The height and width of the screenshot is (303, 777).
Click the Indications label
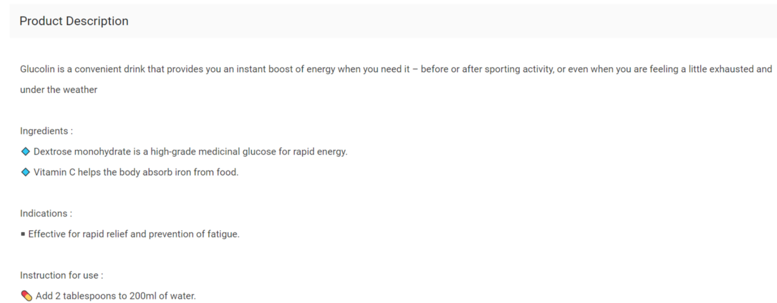[x=46, y=214]
